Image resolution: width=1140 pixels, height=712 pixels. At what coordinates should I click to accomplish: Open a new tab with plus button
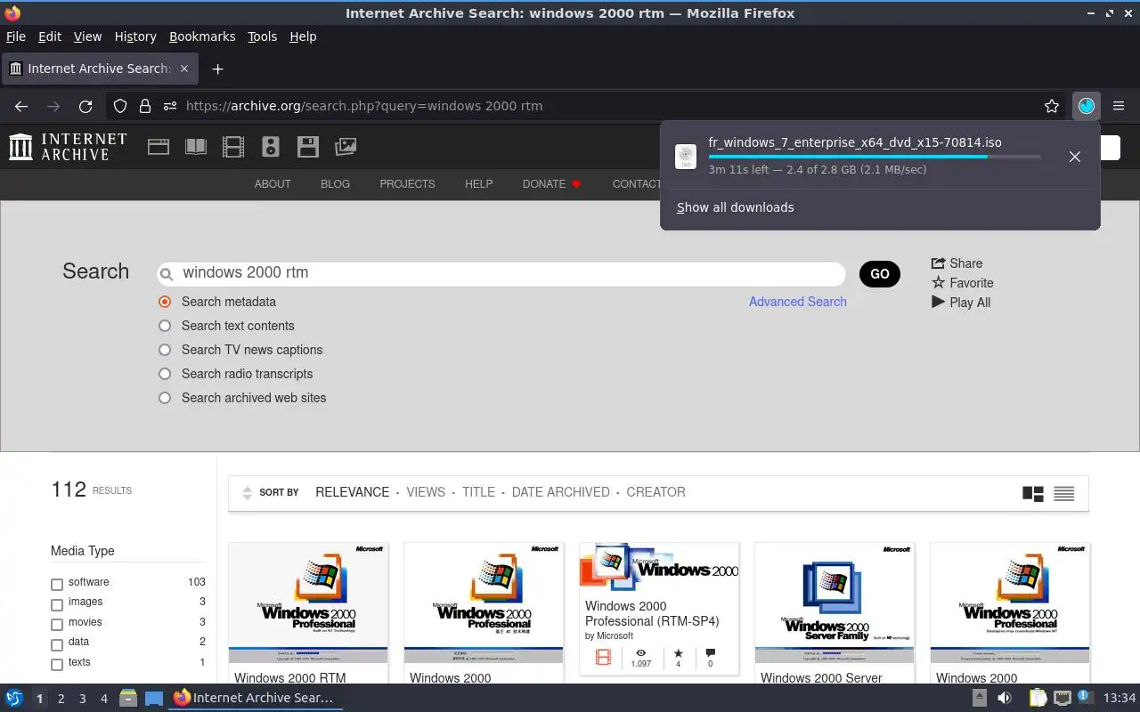click(217, 69)
